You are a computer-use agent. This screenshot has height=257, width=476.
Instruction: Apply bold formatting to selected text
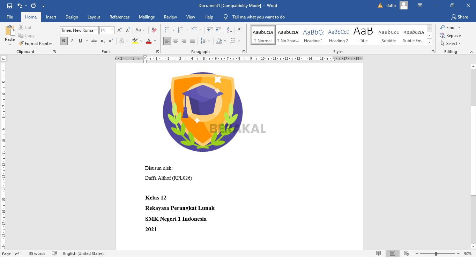pyautogui.click(x=64, y=41)
